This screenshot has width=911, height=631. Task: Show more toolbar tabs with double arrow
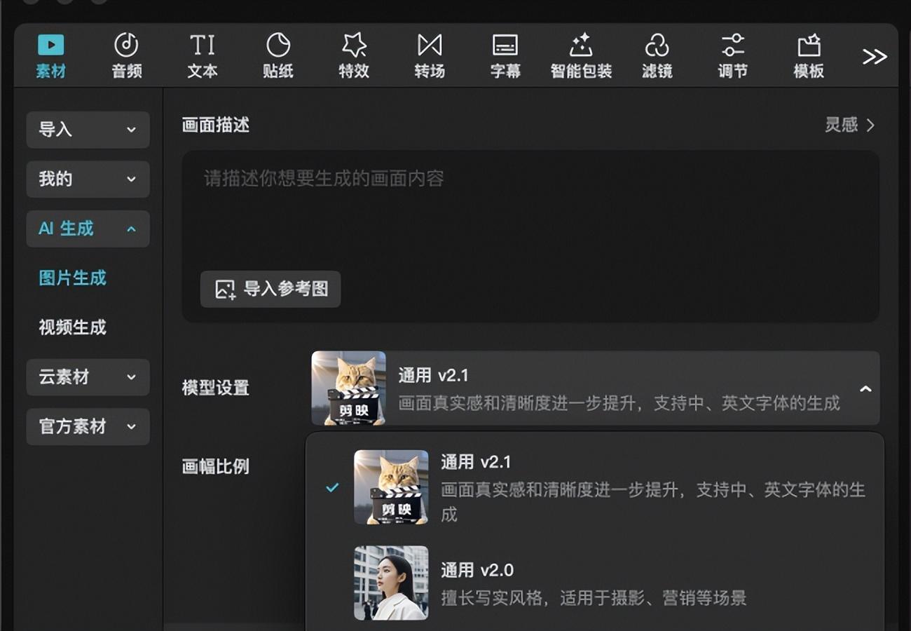(x=875, y=57)
